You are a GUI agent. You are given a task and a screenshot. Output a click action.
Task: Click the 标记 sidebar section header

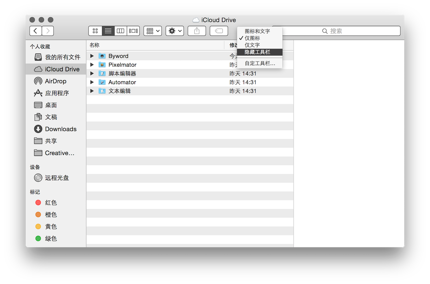[35, 192]
